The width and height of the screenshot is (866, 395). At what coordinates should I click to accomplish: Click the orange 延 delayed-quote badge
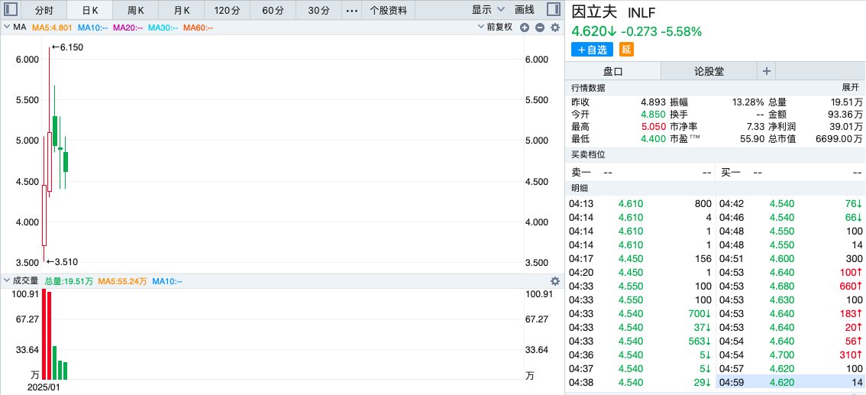(626, 50)
